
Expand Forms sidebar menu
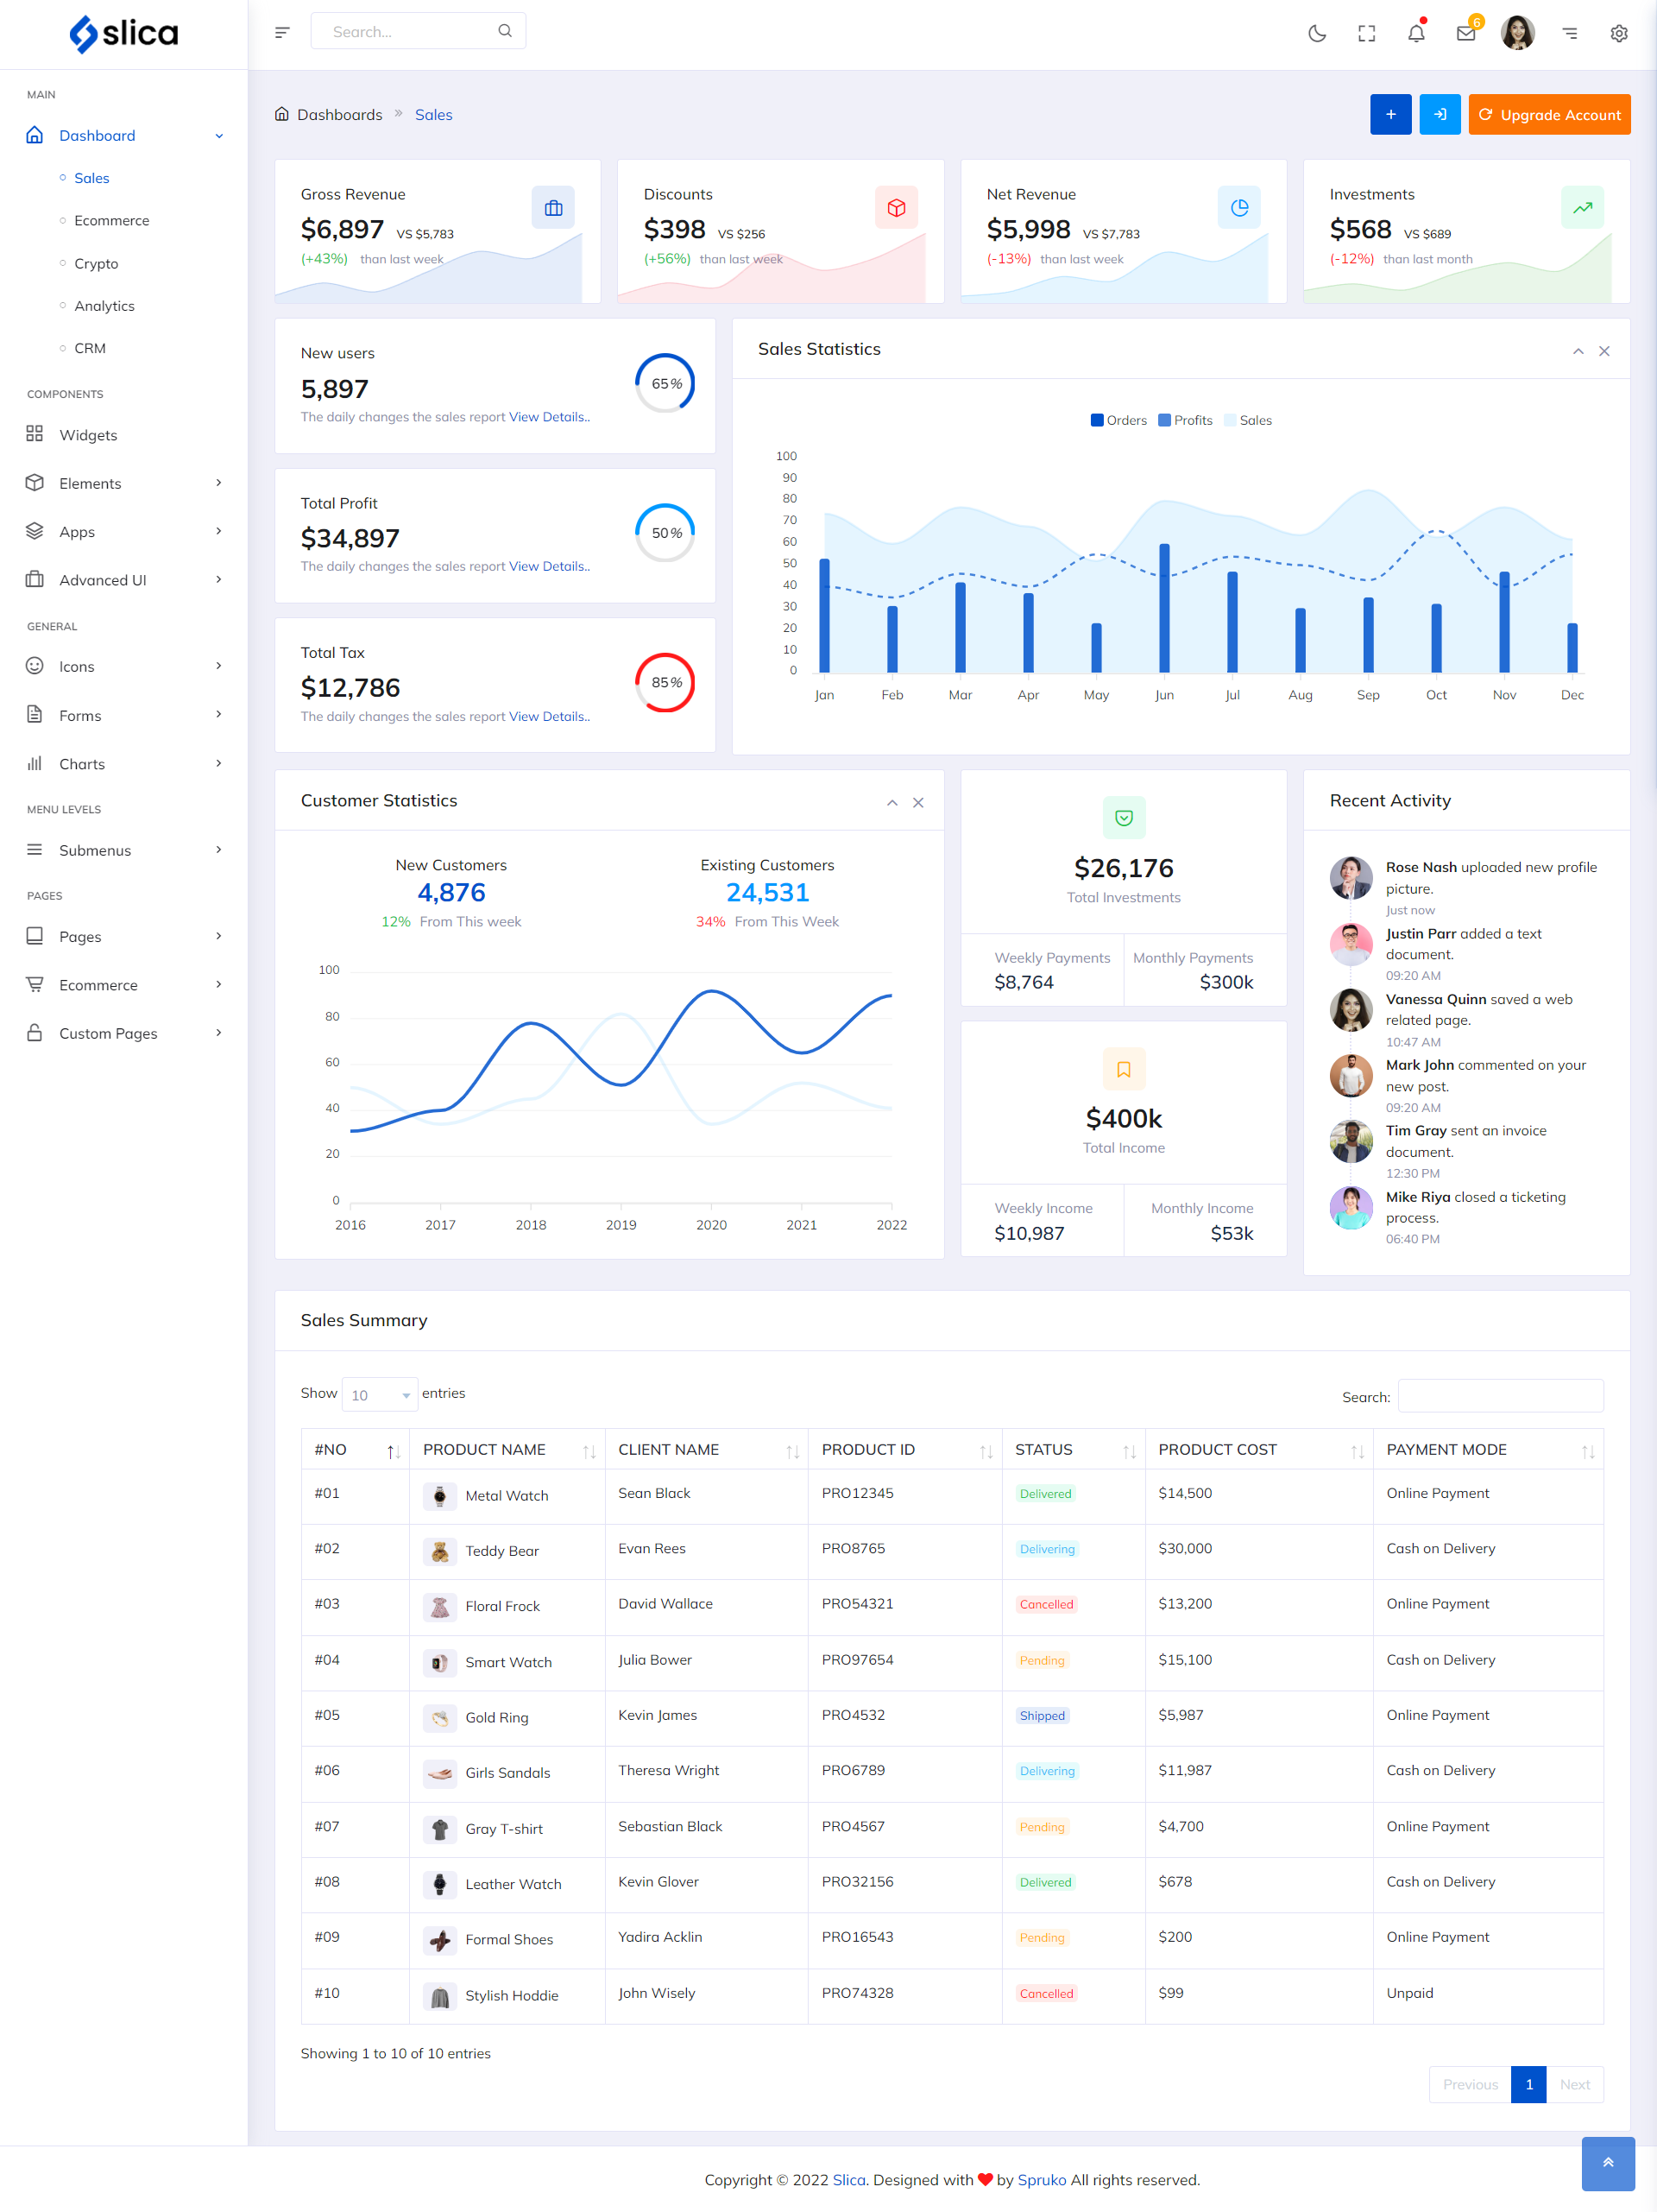[x=124, y=716]
